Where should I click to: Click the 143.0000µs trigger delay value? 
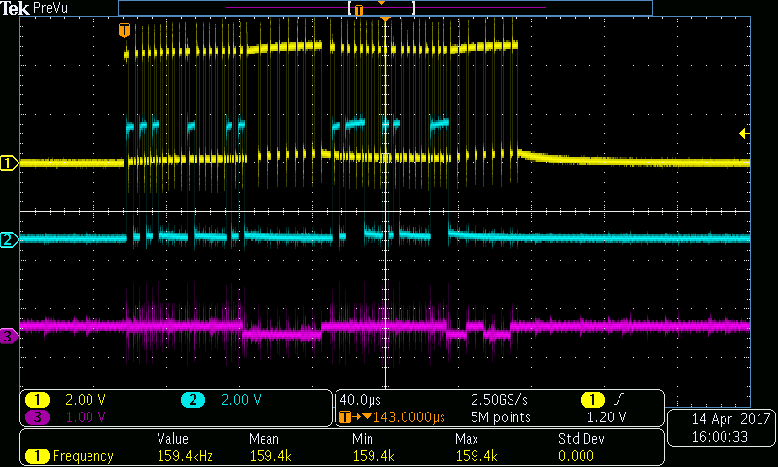click(x=409, y=416)
